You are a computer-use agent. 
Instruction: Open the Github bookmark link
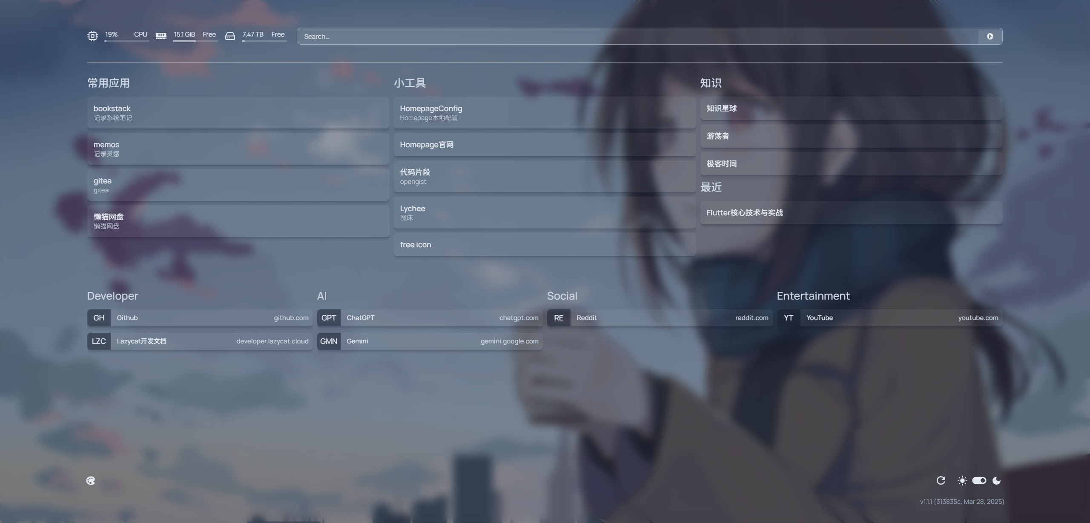click(200, 318)
